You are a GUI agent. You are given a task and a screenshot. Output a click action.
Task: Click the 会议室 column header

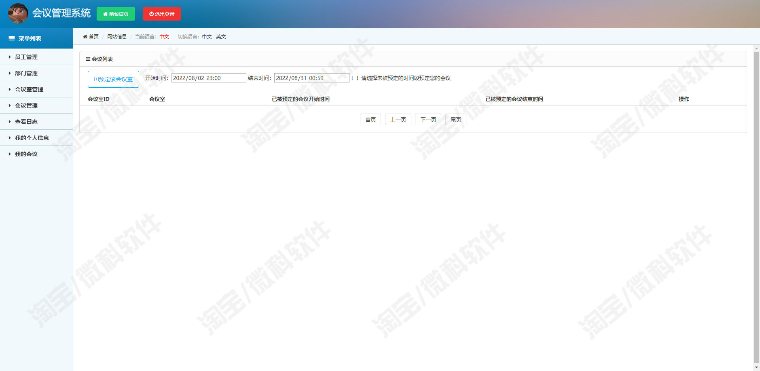(x=157, y=99)
